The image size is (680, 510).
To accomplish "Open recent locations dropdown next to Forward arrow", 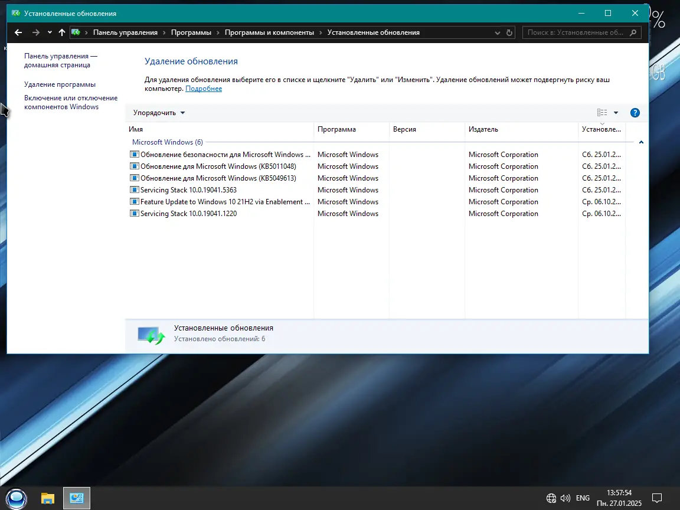I will [50, 32].
